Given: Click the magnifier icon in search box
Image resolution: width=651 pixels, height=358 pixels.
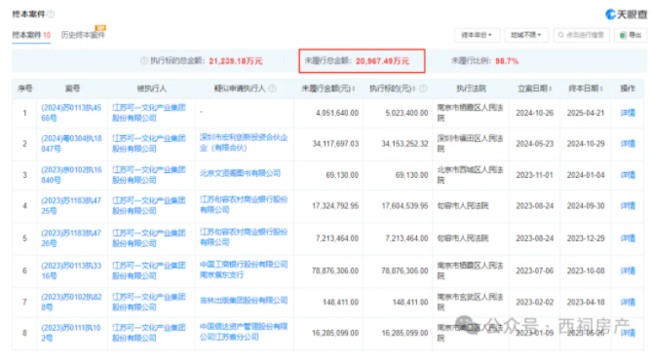Looking at the screenshot, I should (561, 35).
